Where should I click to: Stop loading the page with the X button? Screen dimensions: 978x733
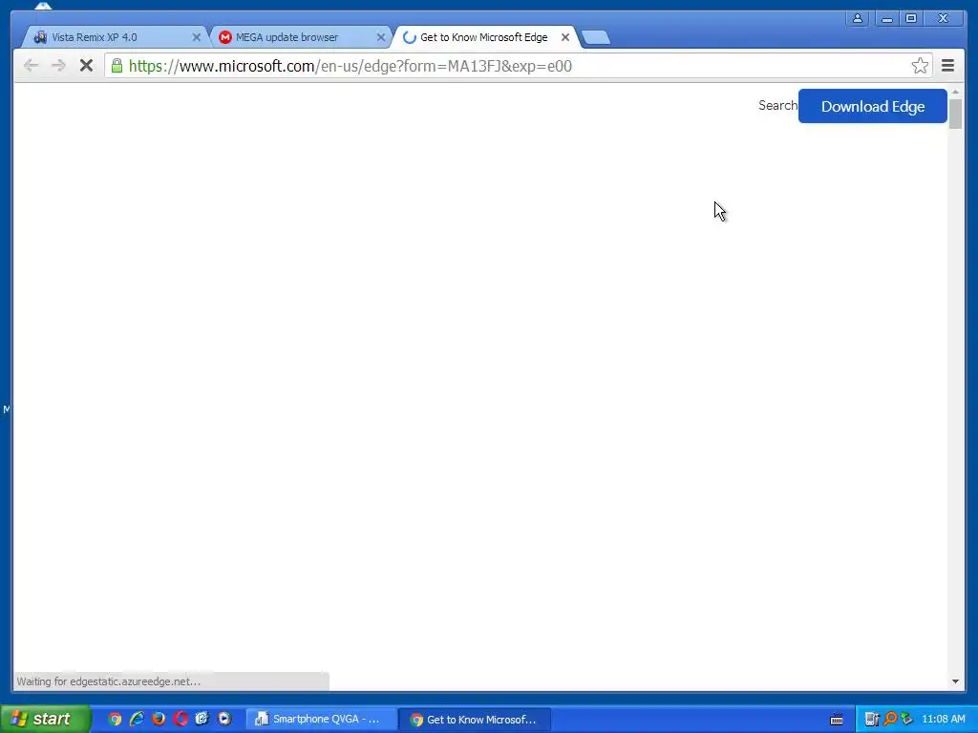point(86,66)
